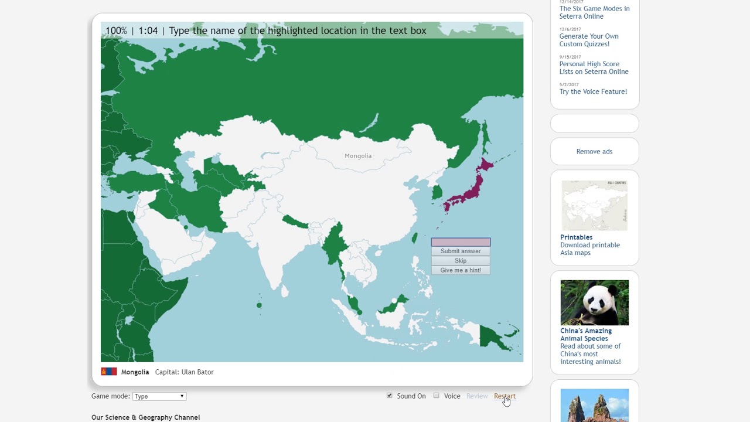
Task: Open the Game mode dropdown
Action: pyautogui.click(x=159, y=396)
